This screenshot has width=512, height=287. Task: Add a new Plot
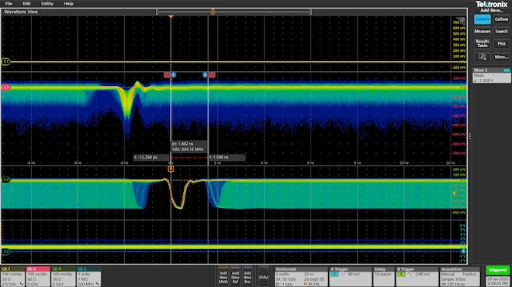(501, 43)
